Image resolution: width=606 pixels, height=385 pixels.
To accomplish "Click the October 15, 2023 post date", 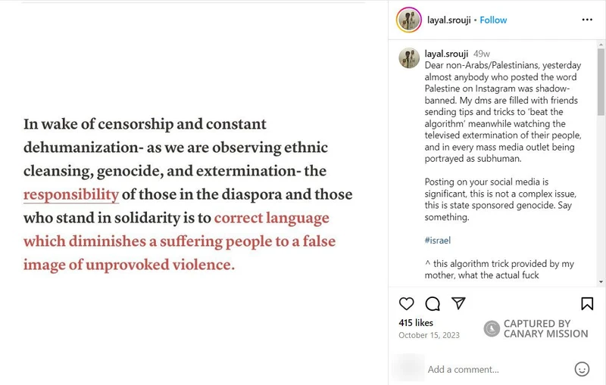I will tap(428, 334).
